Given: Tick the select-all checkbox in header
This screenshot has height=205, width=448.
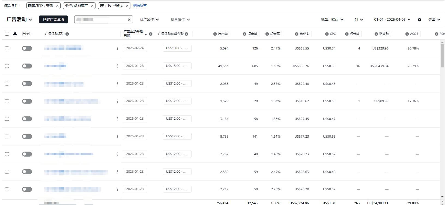Looking at the screenshot, I should (7, 34).
